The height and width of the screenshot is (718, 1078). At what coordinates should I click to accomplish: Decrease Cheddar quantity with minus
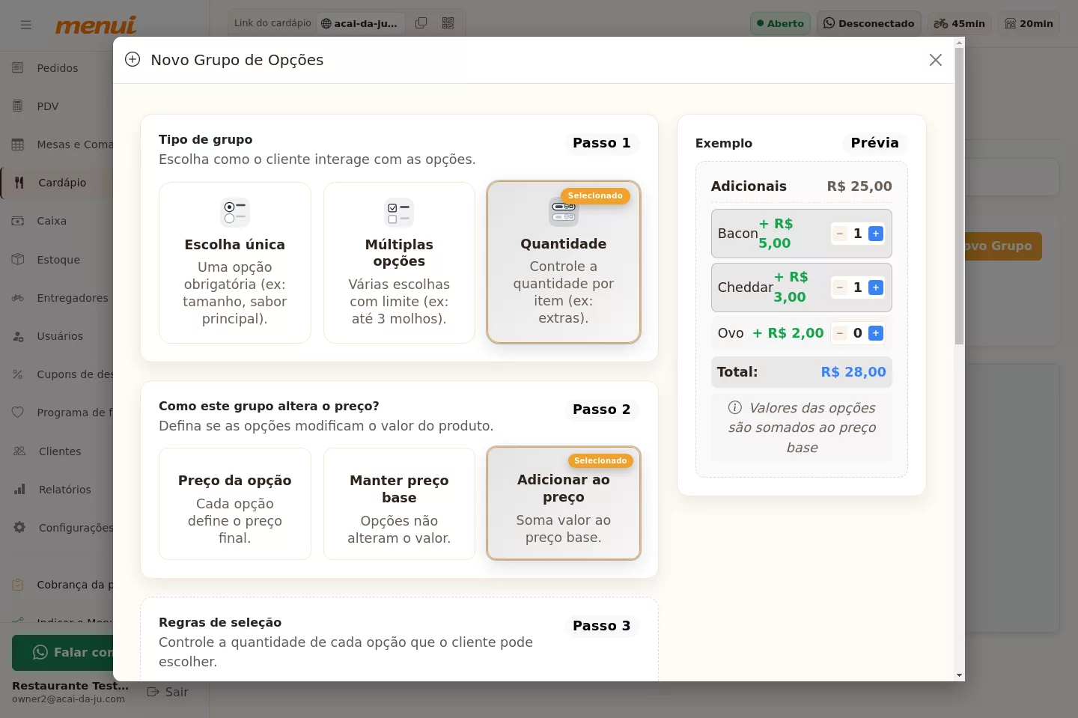click(x=840, y=287)
